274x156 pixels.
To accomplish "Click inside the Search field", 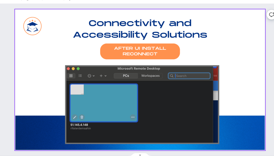I will click(x=189, y=76).
